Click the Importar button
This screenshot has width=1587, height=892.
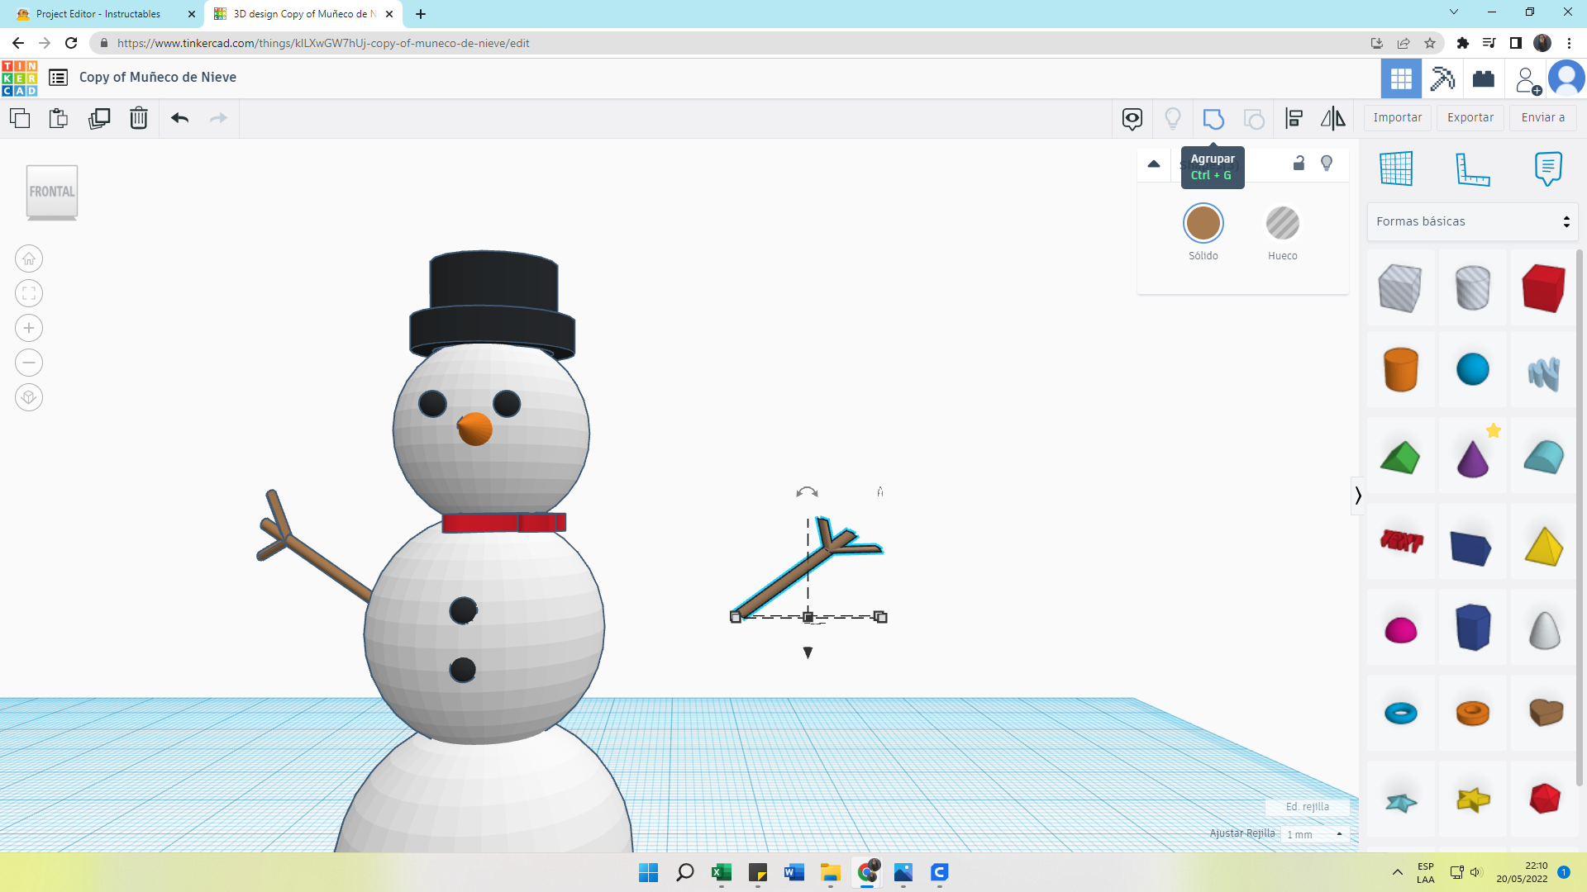[1398, 118]
